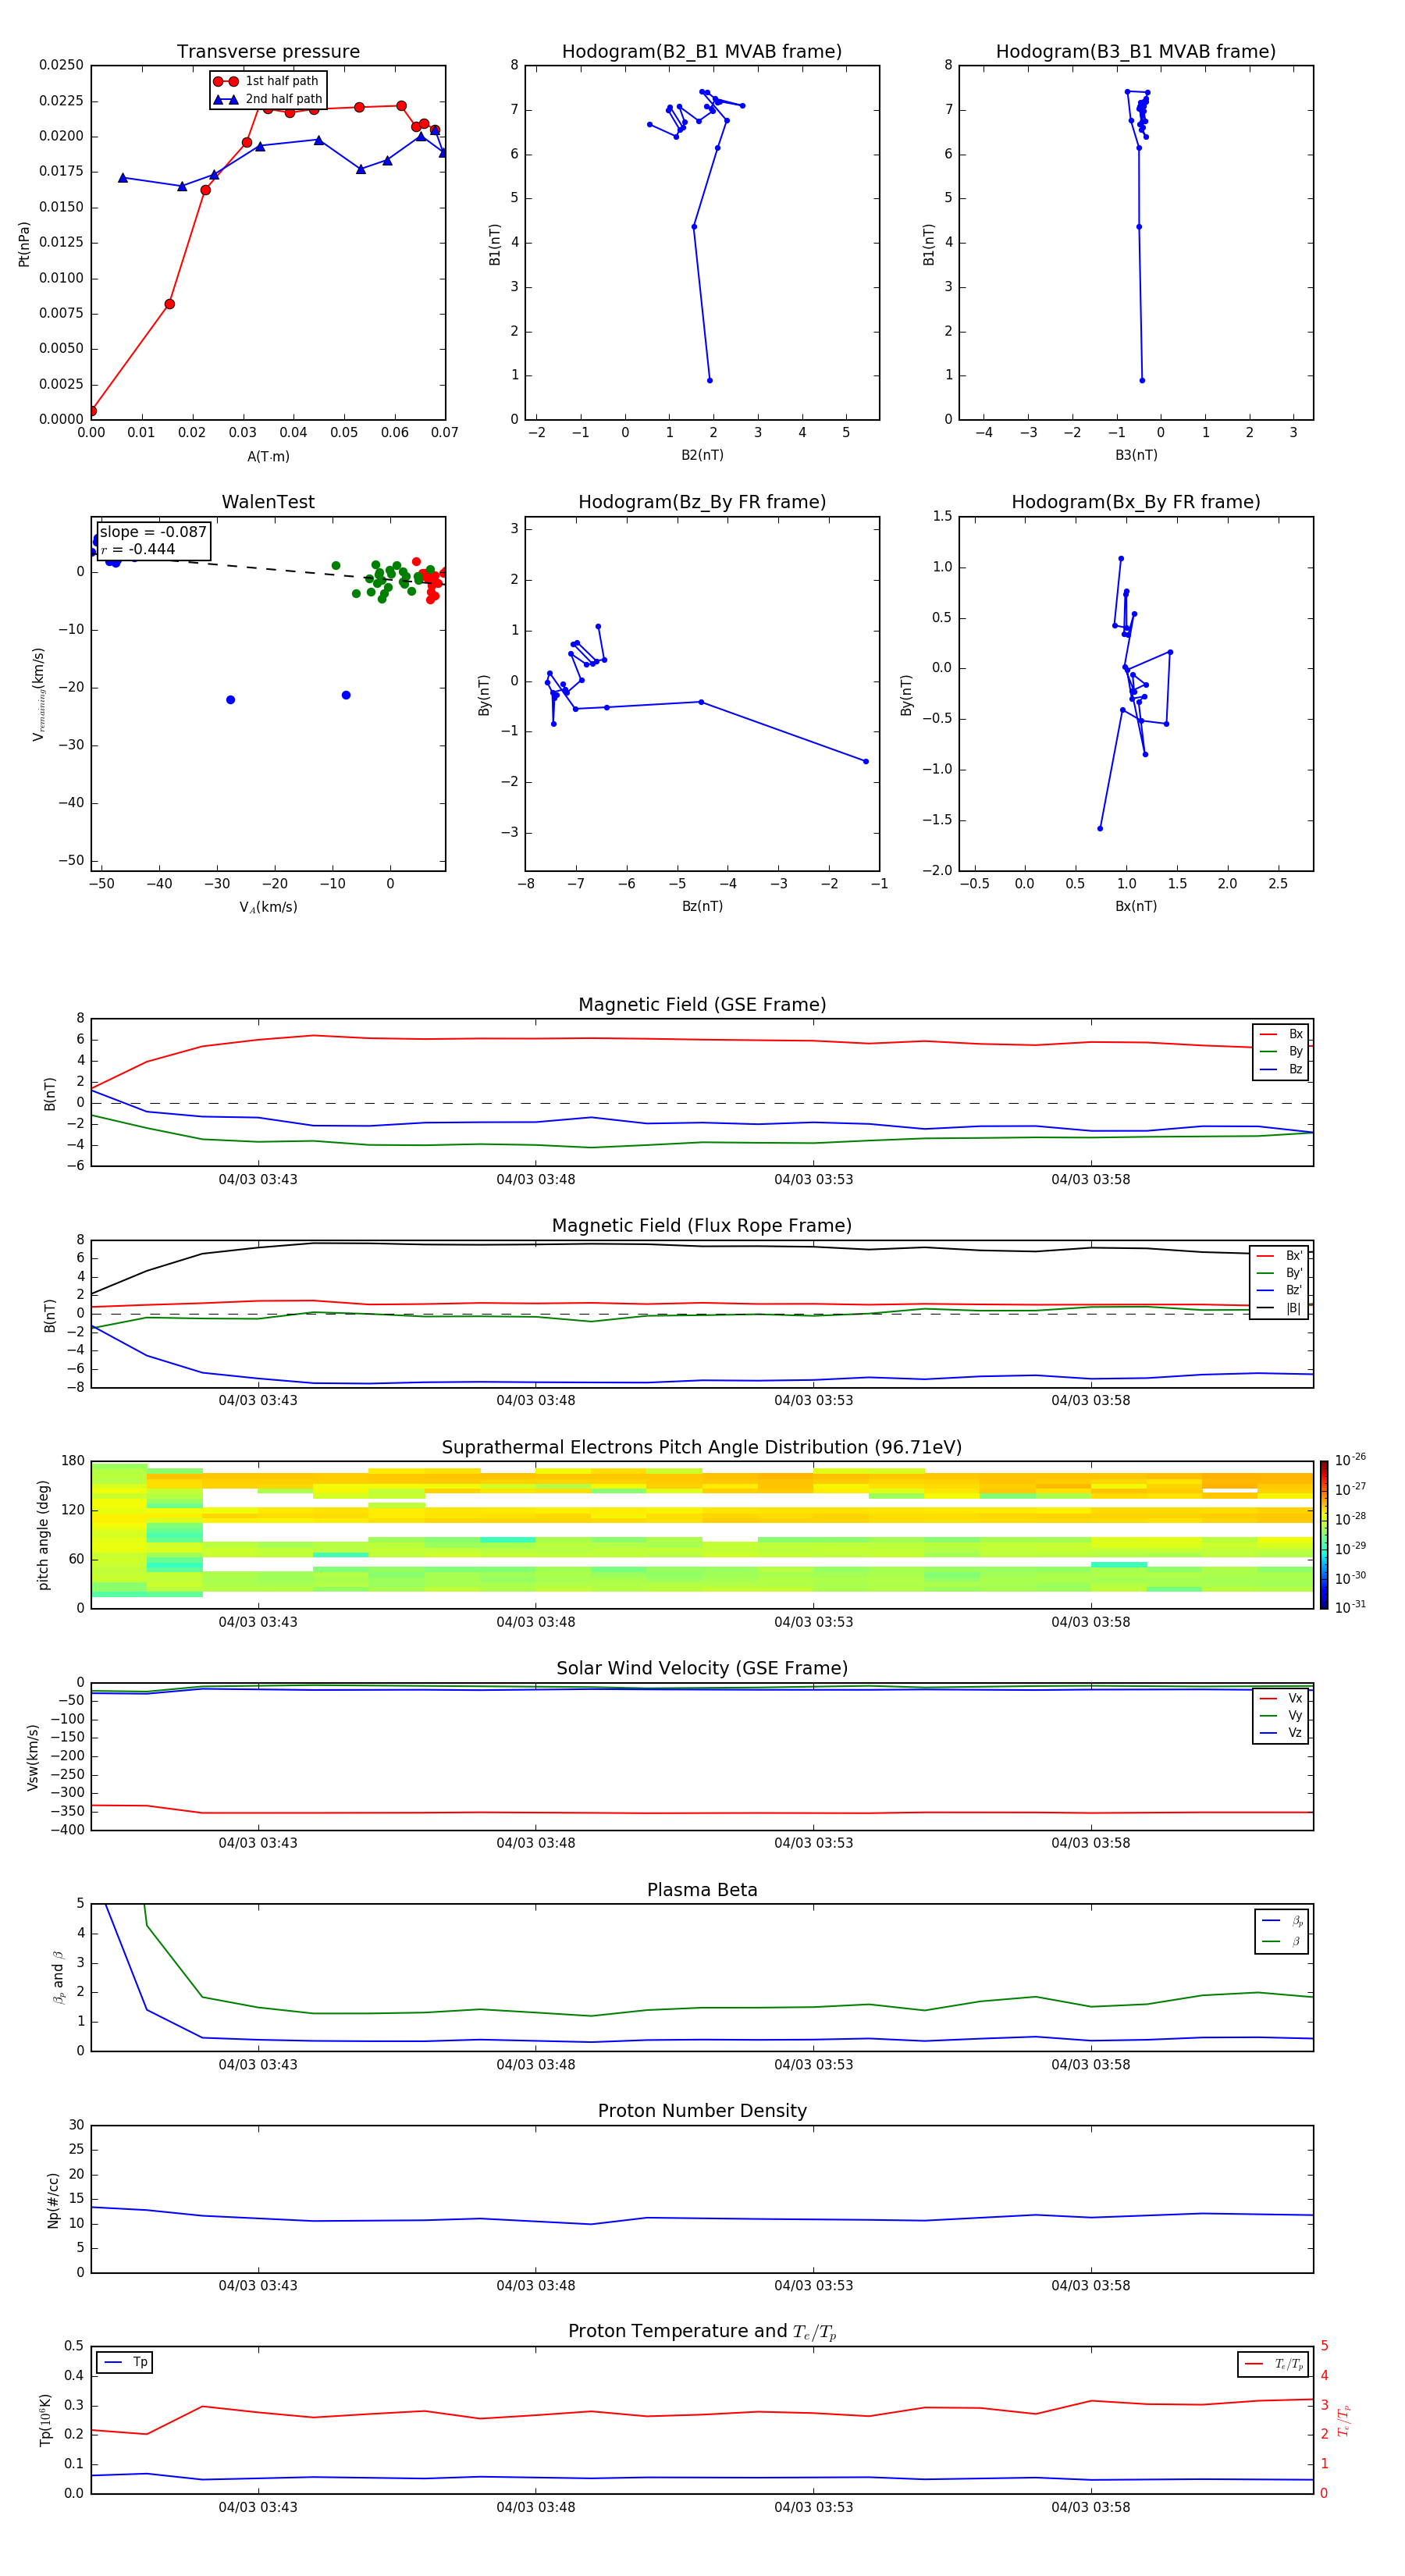
Task: Click the 'Bx' legend entry in GSE panel
Action: tap(1282, 1034)
